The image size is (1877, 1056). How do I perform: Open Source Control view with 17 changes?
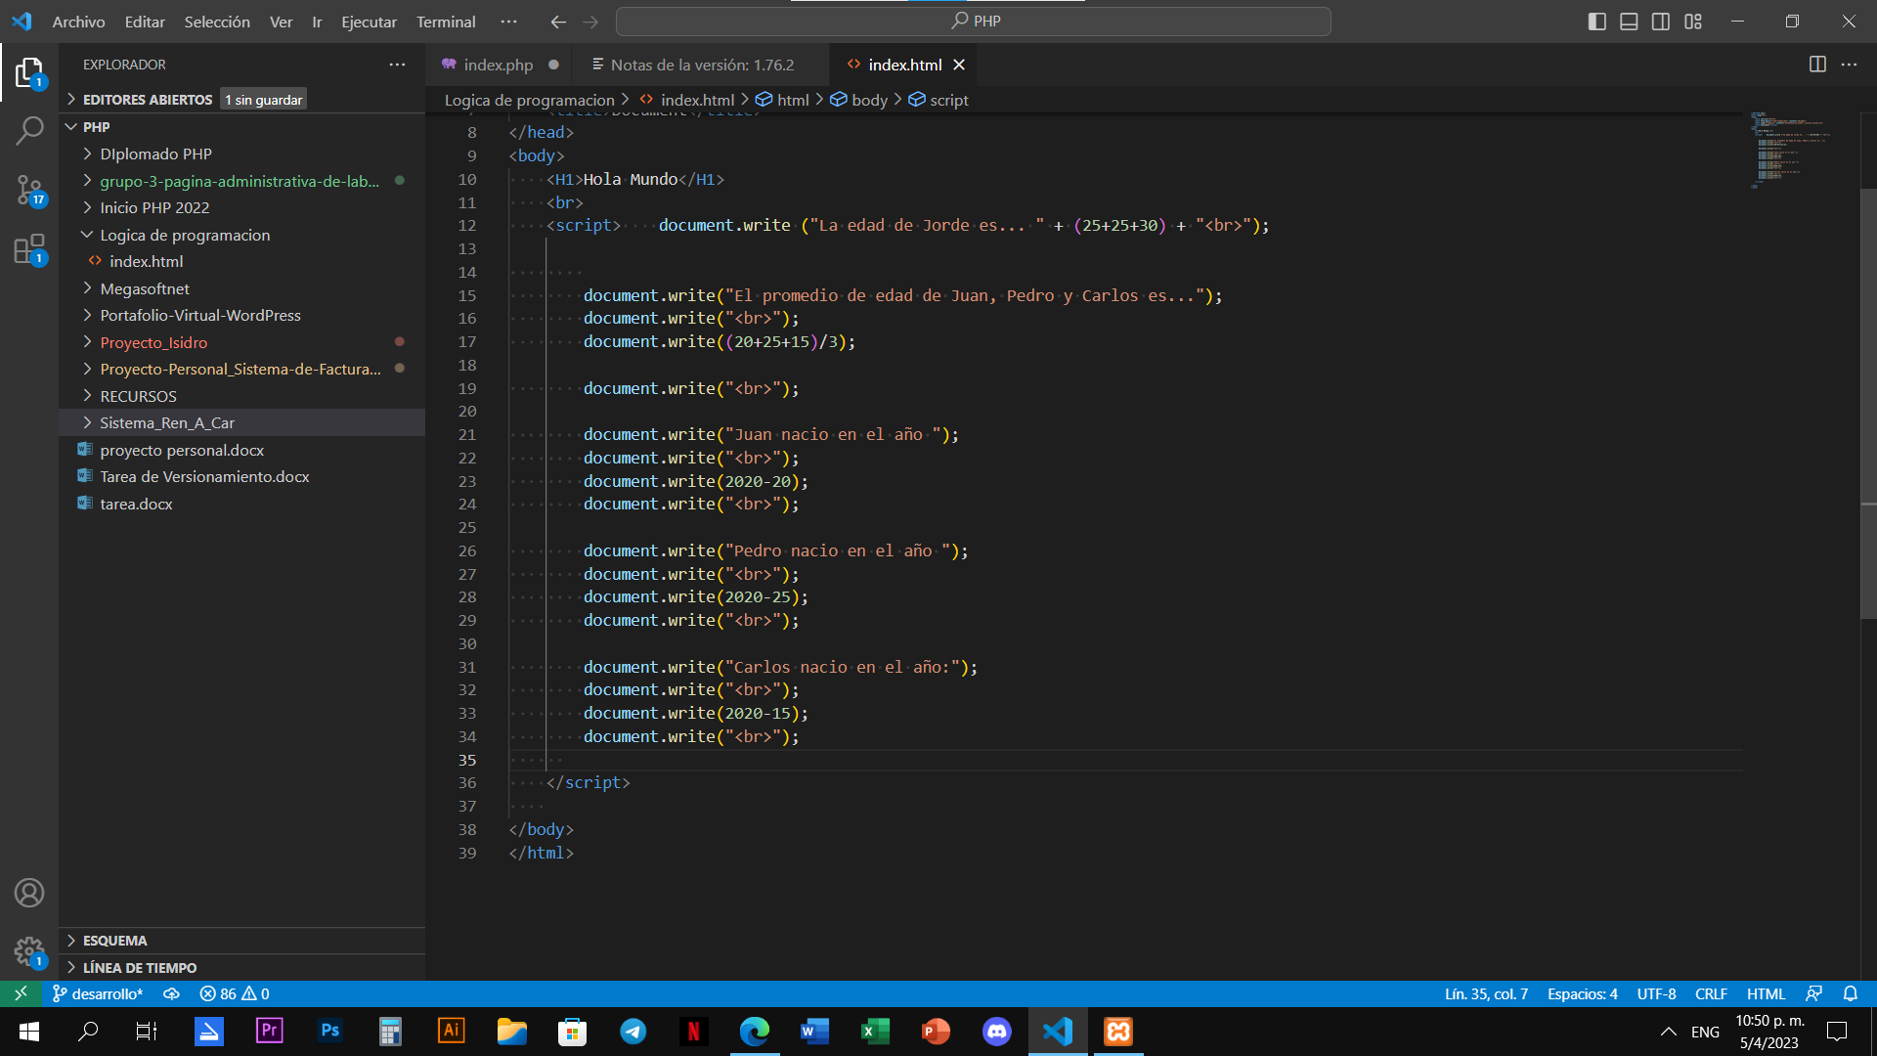pyautogui.click(x=29, y=190)
